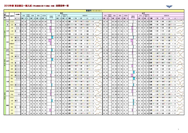Click the boys' bold ratio 1.03
The image size is (188, 133).
[x=69, y=113]
